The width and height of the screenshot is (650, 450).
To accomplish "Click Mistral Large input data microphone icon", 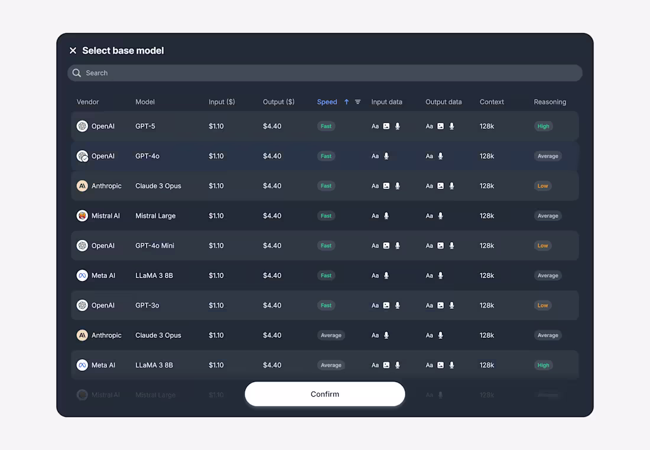I will click(386, 216).
